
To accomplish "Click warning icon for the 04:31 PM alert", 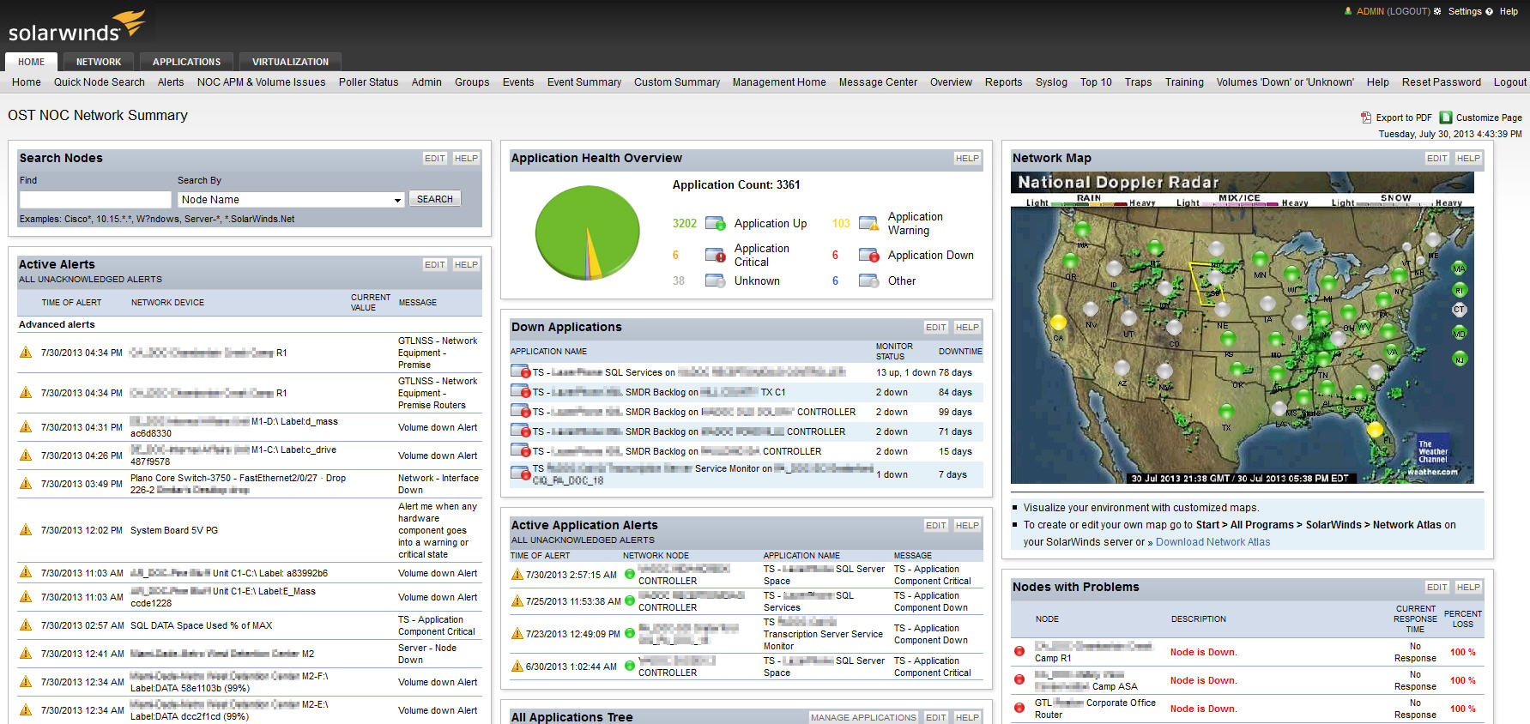I will click(26, 427).
